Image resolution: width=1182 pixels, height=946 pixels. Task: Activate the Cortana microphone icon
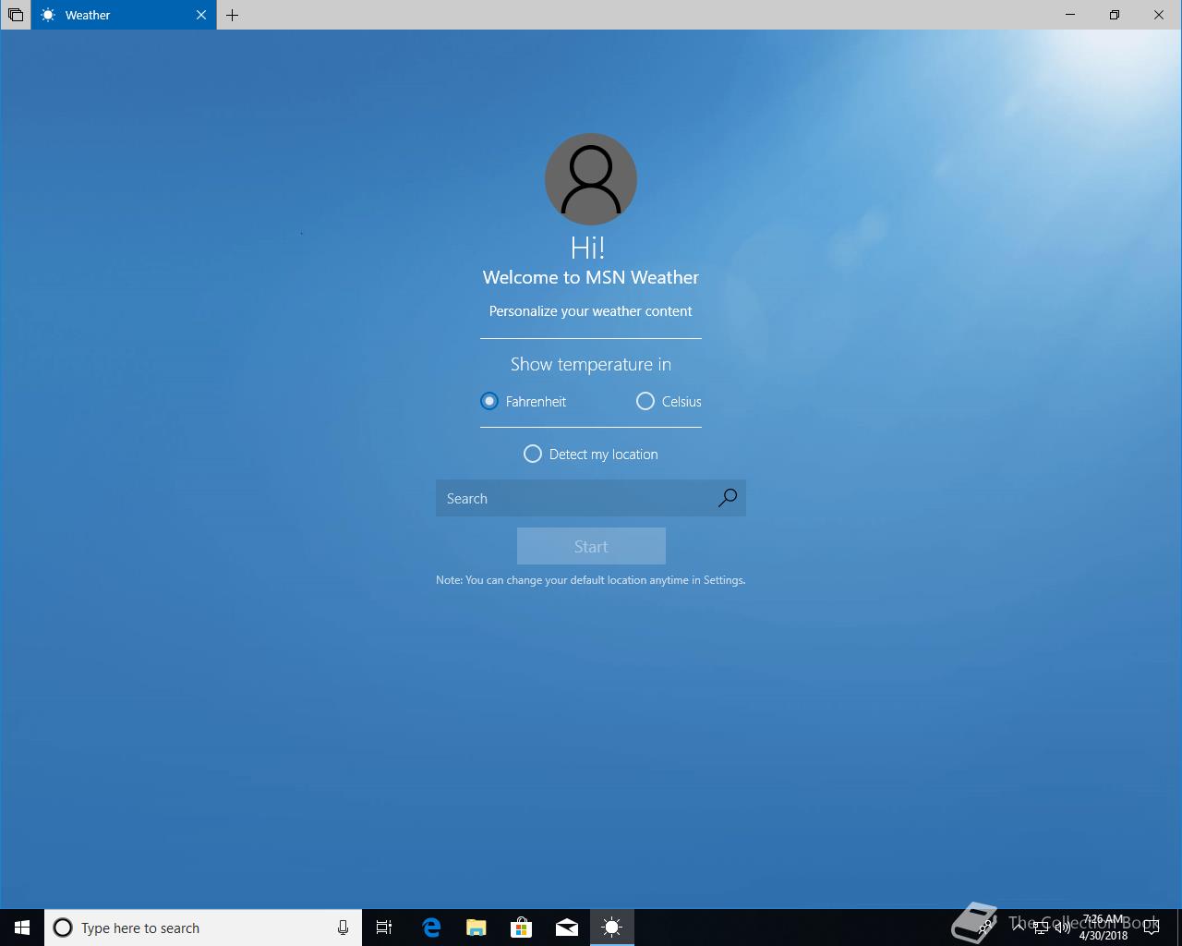[343, 928]
